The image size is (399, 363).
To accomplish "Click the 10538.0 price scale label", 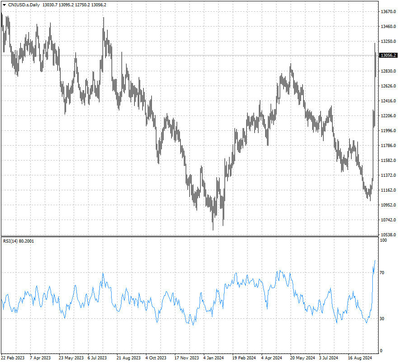I will 388,235.
